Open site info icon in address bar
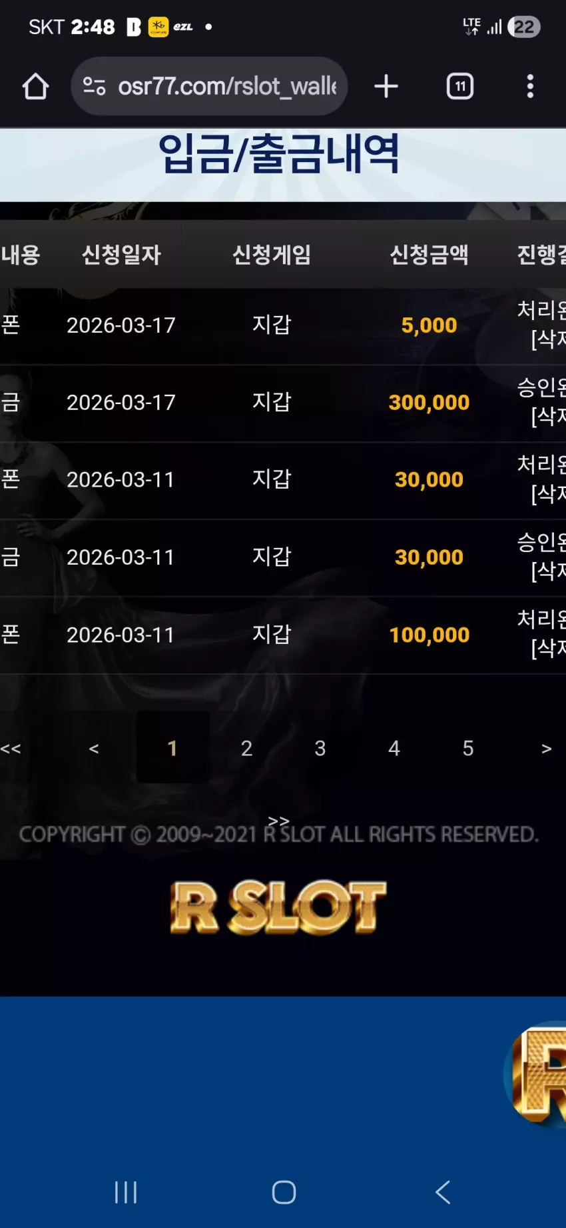The width and height of the screenshot is (566, 1228). point(94,86)
